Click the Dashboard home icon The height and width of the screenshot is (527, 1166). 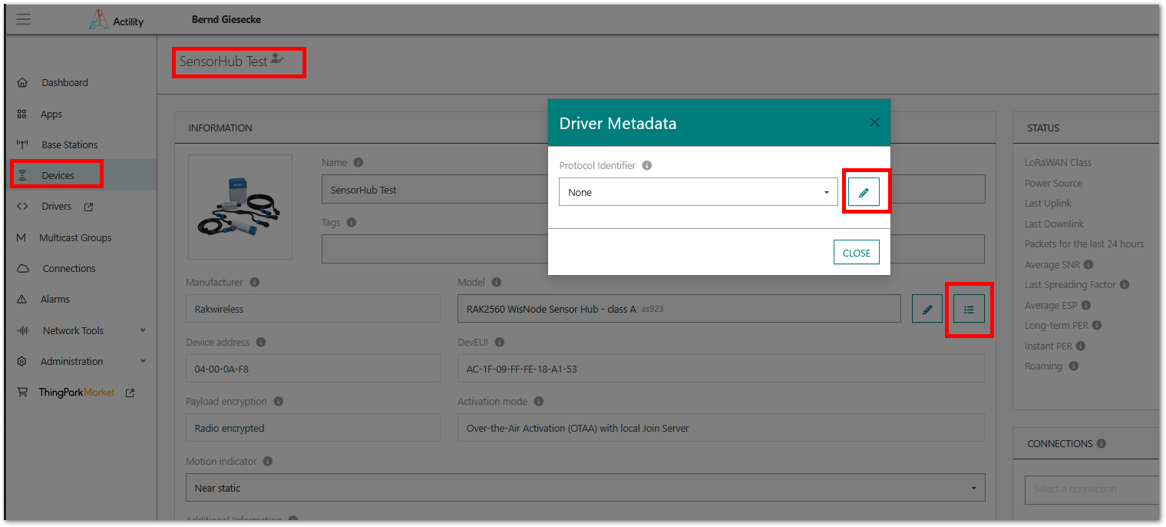coord(22,82)
